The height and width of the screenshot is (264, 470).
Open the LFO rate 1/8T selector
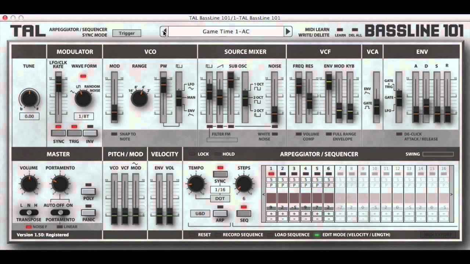pyautogui.click(x=83, y=116)
